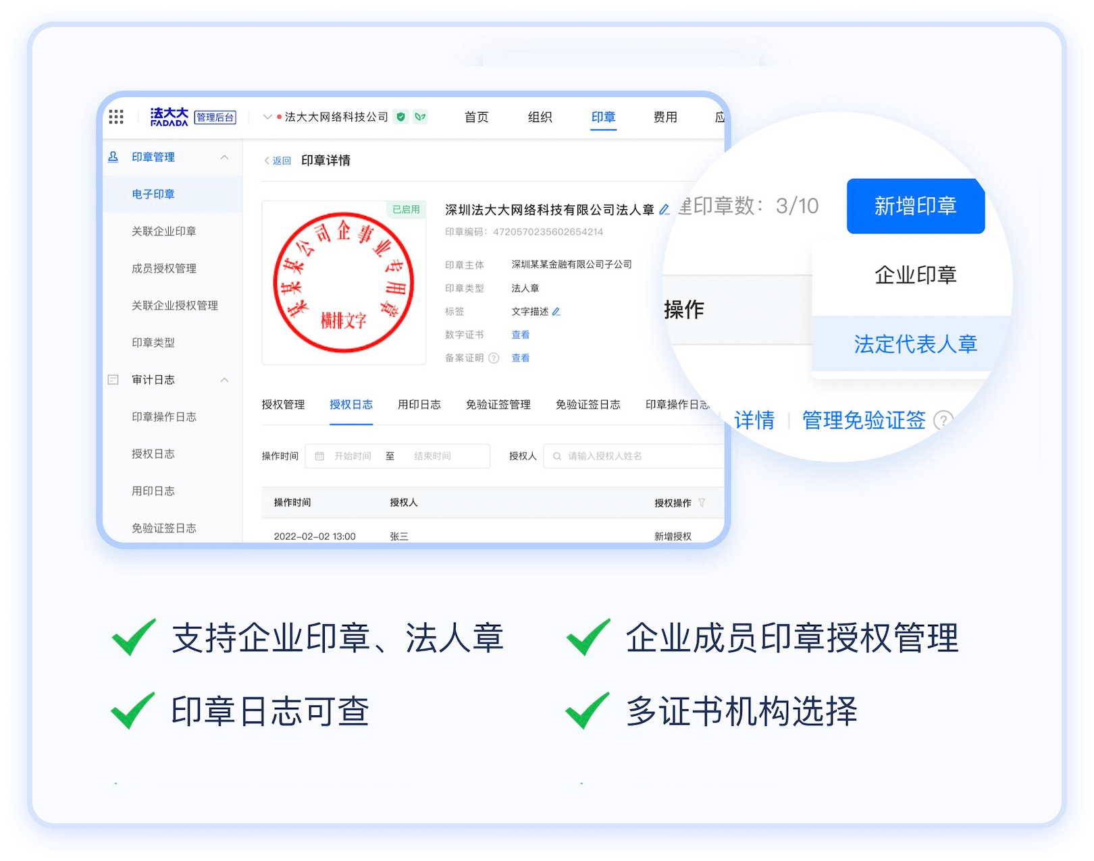Viewport: 1094px width, 861px height.
Task: Click the 管理免验证签 link
Action: (864, 420)
